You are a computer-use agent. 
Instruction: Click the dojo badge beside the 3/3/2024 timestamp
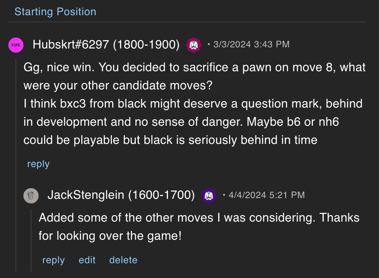[194, 44]
